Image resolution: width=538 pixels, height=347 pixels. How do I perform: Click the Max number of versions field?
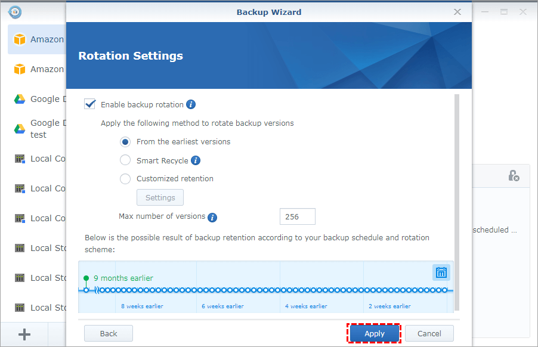pos(298,216)
